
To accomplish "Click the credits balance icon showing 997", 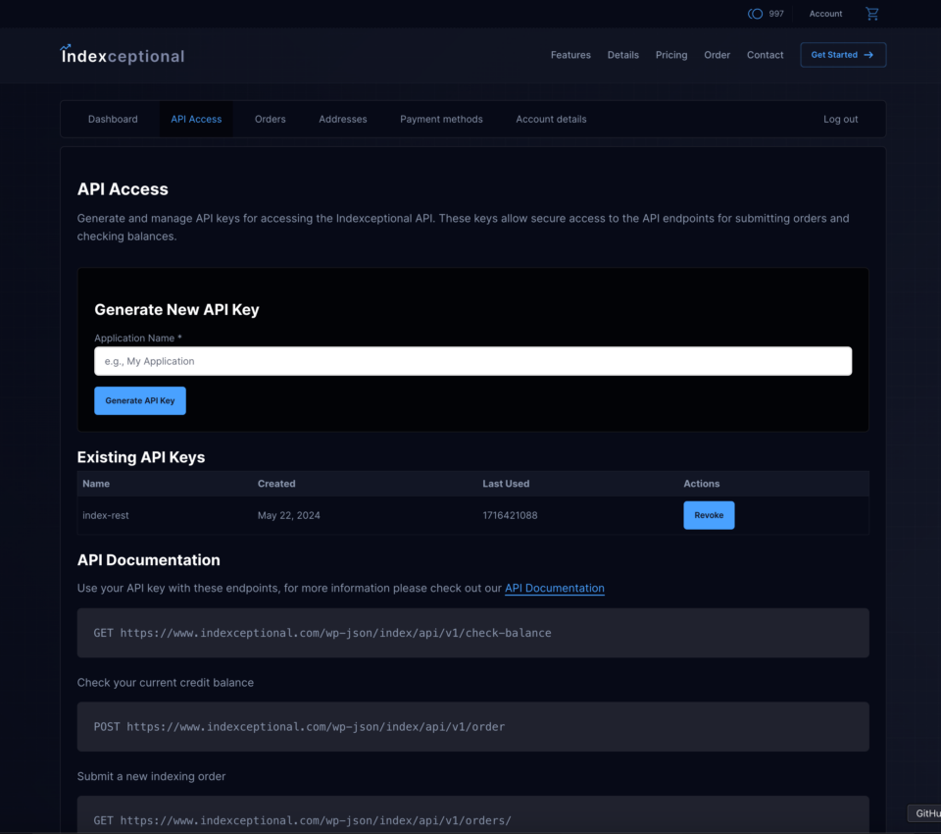I will tap(755, 13).
